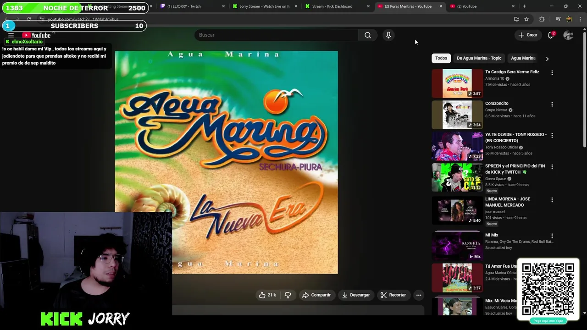Switch to the Stream - Kick Dashboard tab
This screenshot has height=330, width=587.
coord(336,6)
